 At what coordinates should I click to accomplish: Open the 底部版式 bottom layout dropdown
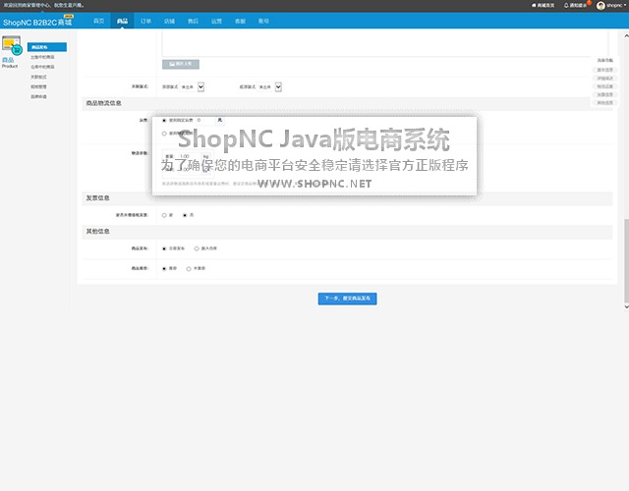click(x=270, y=87)
